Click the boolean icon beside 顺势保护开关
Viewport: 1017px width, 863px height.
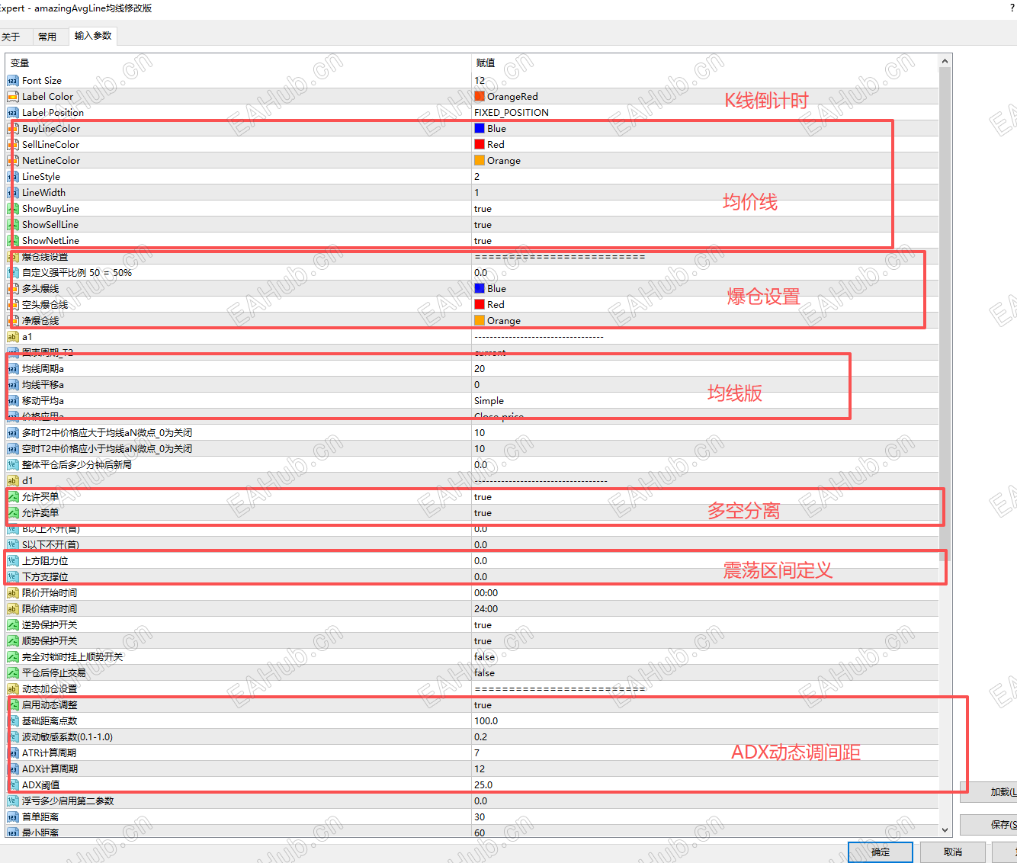click(x=13, y=641)
